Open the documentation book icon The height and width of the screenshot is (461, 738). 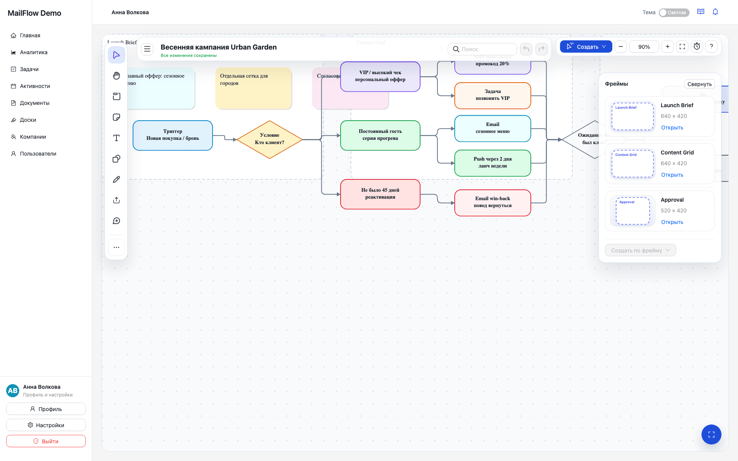pyautogui.click(x=701, y=12)
